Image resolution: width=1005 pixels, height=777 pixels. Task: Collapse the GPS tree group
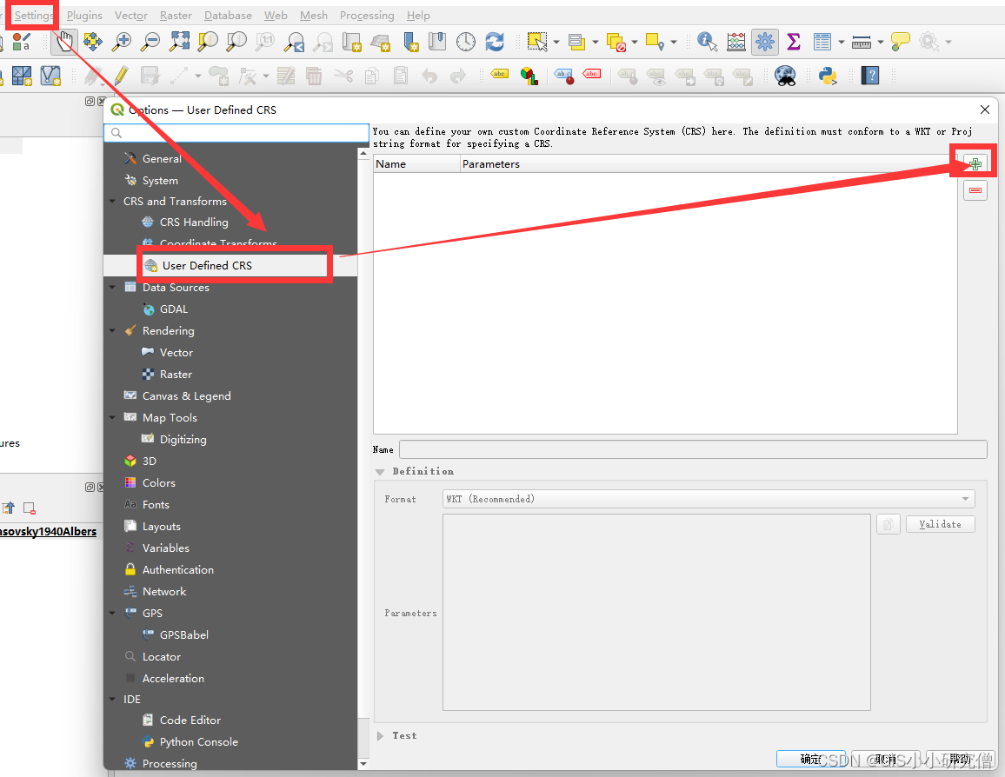(113, 613)
